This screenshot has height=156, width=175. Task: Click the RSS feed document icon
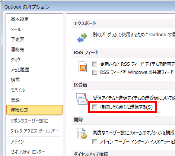pos(83,67)
